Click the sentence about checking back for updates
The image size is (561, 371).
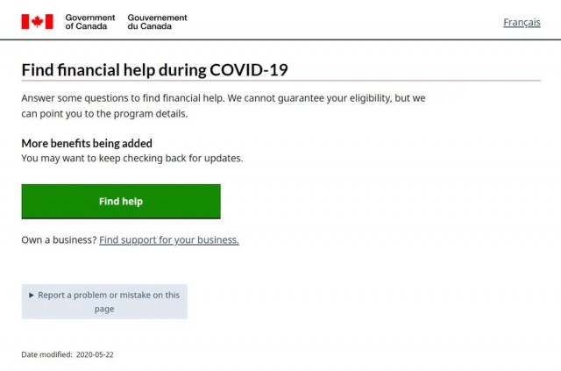[x=132, y=158]
